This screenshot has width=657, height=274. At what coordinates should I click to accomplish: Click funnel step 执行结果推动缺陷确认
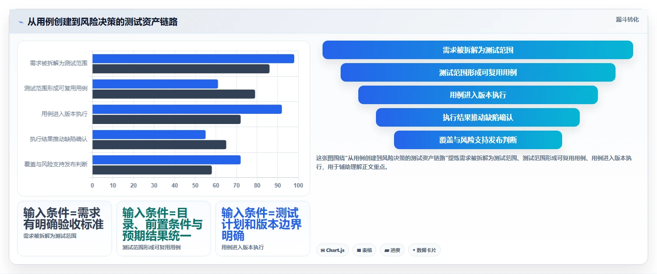click(x=478, y=117)
